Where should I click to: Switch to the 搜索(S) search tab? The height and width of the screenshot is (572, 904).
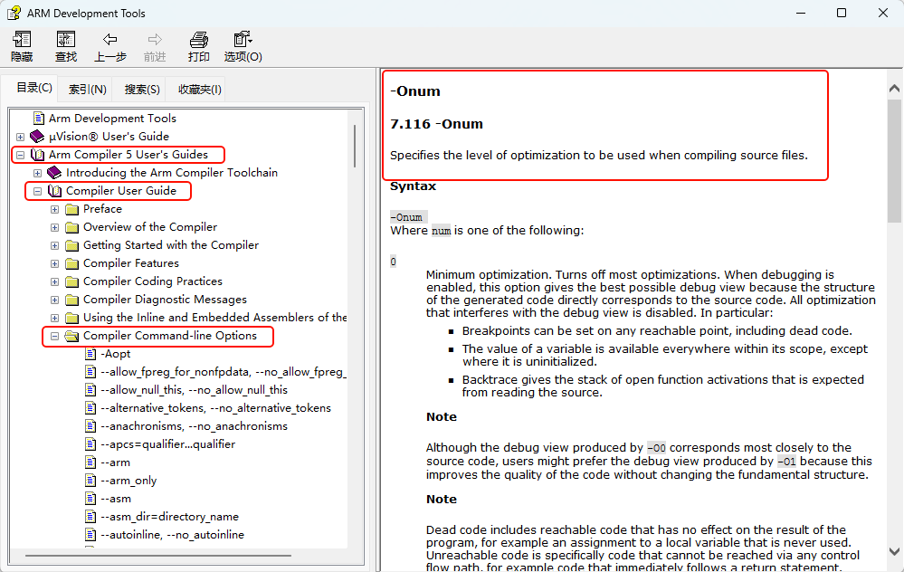coord(142,89)
